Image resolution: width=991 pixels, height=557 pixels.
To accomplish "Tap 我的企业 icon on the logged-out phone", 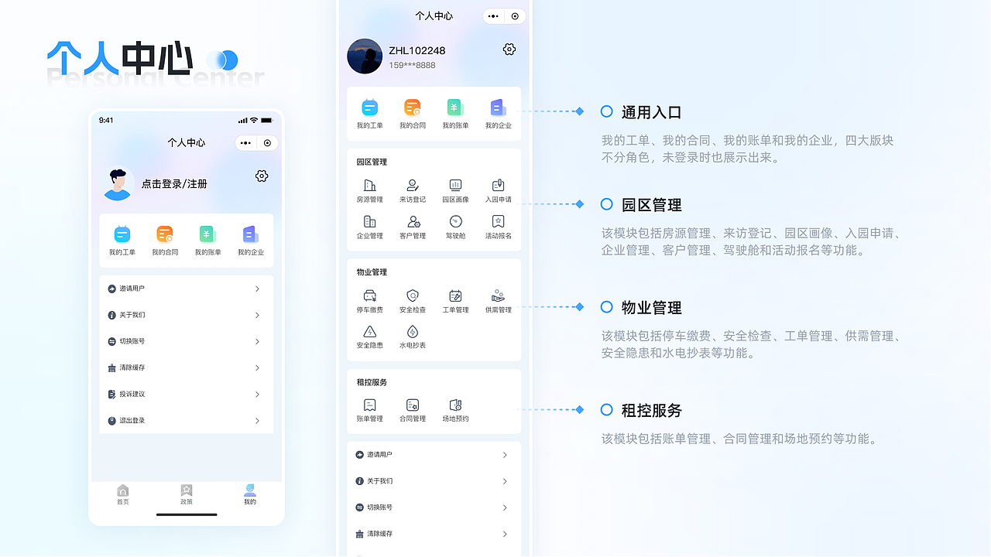I will pyautogui.click(x=251, y=234).
